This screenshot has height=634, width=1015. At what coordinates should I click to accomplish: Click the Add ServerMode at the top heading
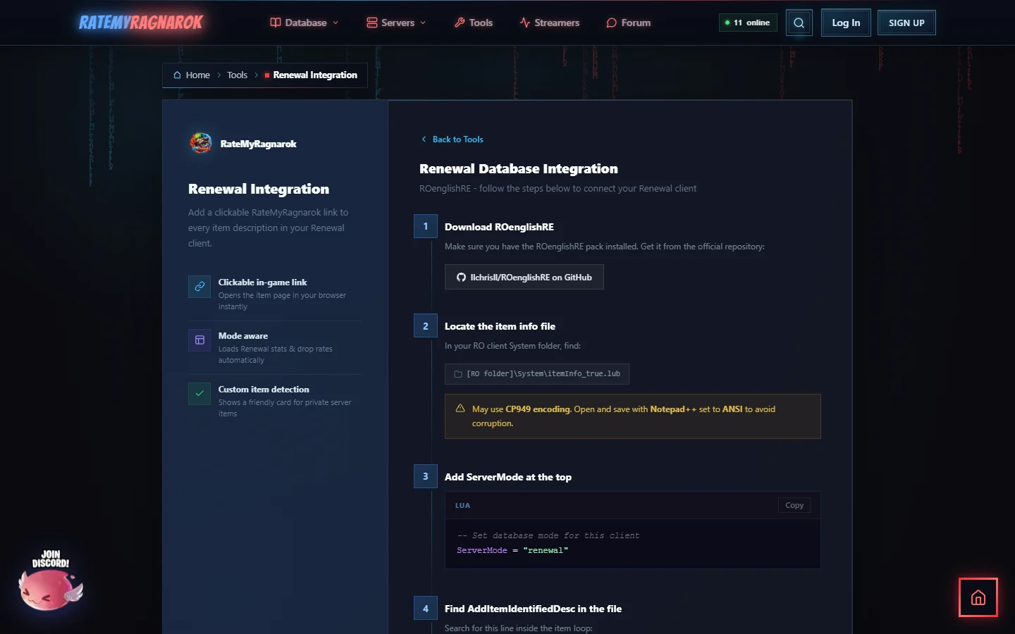click(508, 477)
